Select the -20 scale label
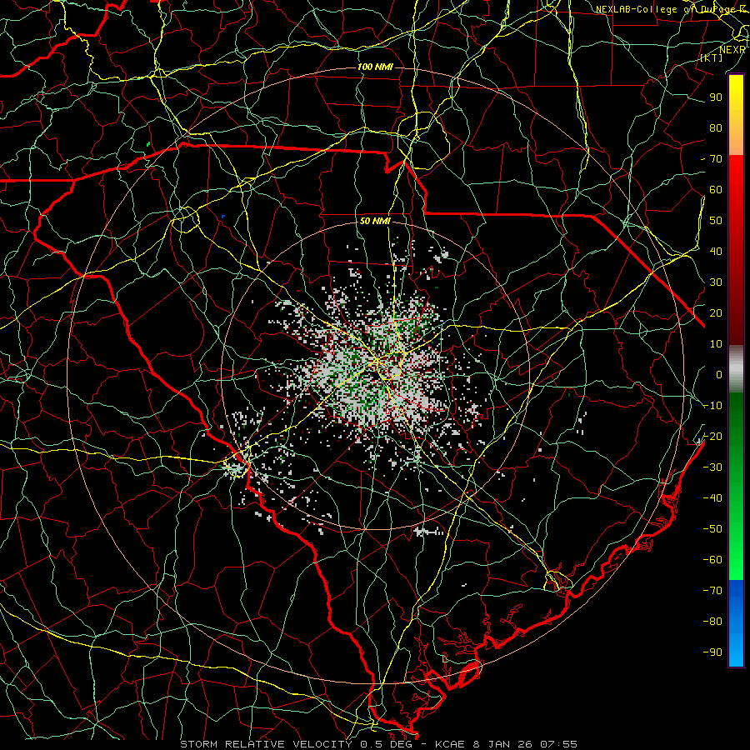Image resolution: width=750 pixels, height=750 pixels. pos(712,436)
